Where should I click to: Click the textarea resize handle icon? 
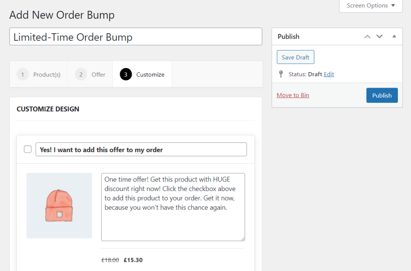coord(242,239)
